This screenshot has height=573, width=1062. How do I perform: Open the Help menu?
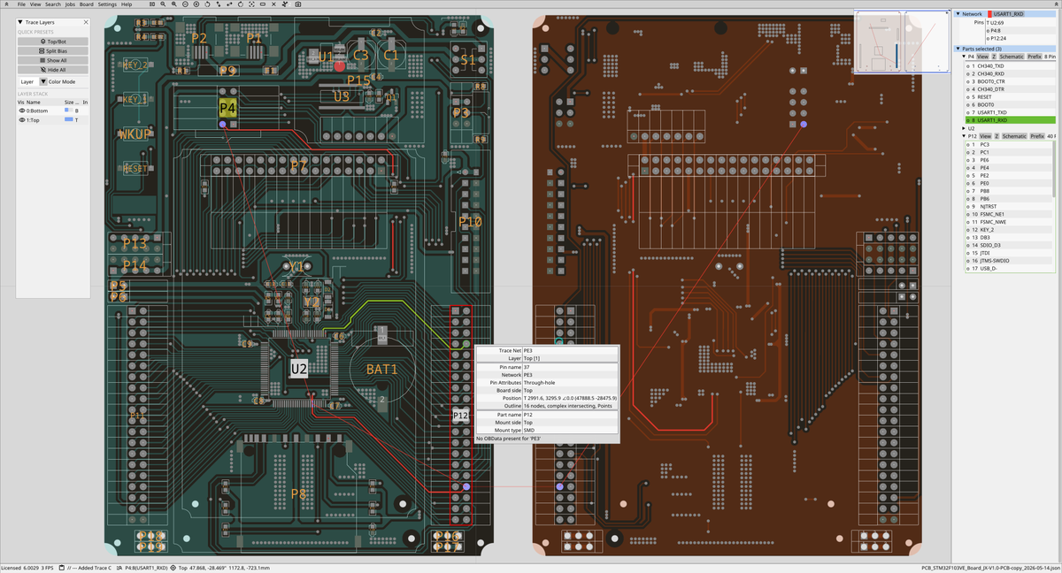click(127, 4)
